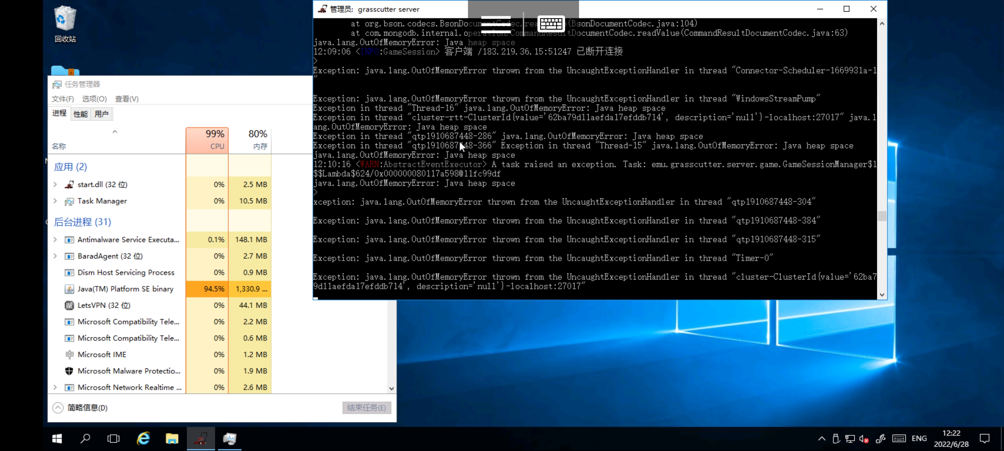Image resolution: width=1004 pixels, height=451 pixels.
Task: Sort processes by the 内存 column header
Action: tap(257, 140)
